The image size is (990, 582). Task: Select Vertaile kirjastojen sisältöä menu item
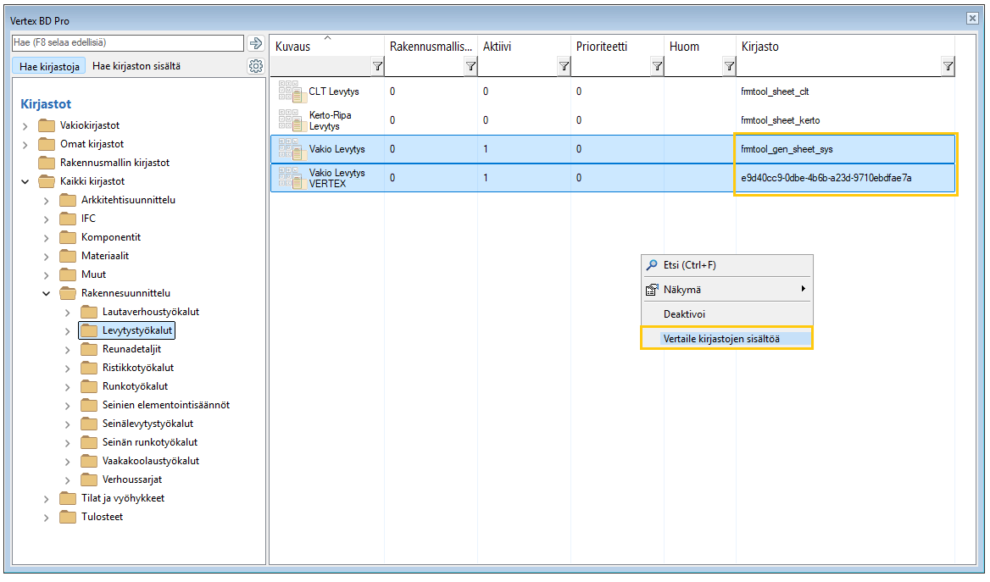(x=726, y=338)
